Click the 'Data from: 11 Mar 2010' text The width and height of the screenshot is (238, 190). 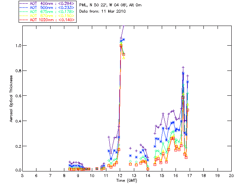pyautogui.click(x=102, y=12)
